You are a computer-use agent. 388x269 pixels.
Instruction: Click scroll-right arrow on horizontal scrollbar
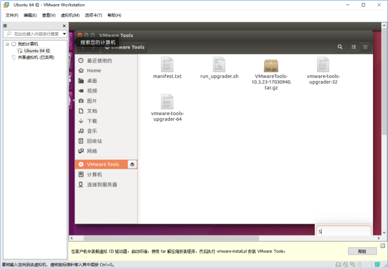378,238
